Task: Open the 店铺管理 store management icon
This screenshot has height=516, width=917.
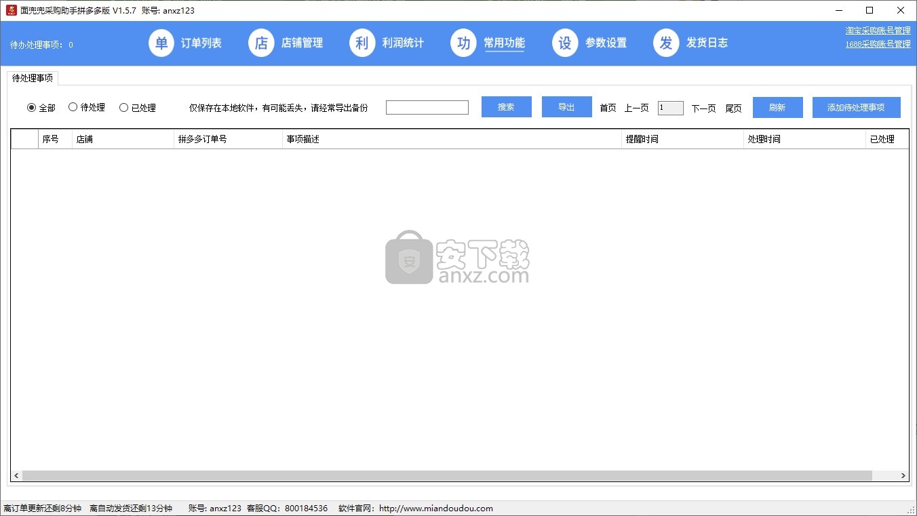Action: [x=261, y=43]
